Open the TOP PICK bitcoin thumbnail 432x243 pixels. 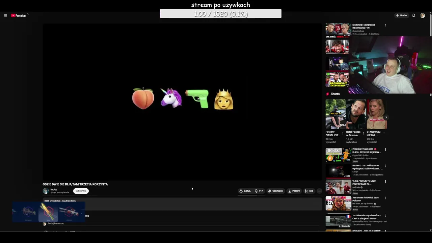338,155
